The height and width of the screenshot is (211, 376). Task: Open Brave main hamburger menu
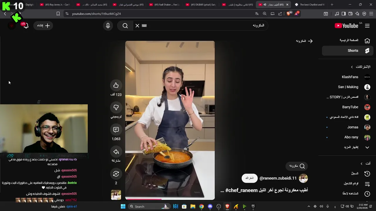click(x=371, y=14)
